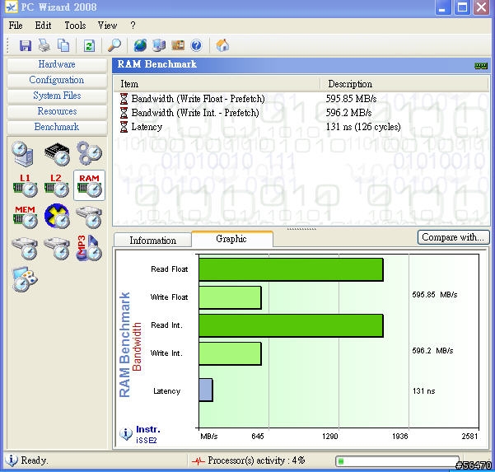
Task: Click the blue Latency bar
Action: point(206,390)
